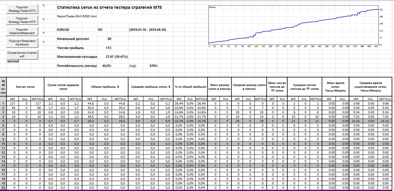Select the sell percent cell 20,6% in row 2
Screen dimensions: 394x191
tap(179, 108)
